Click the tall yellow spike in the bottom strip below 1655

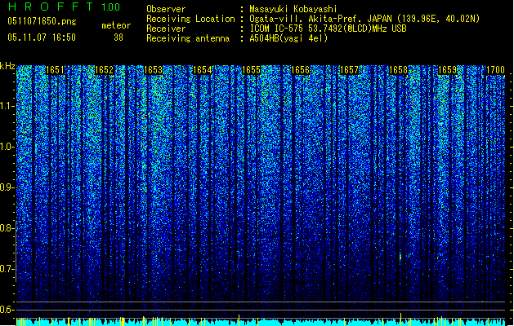tap(239, 319)
